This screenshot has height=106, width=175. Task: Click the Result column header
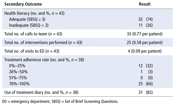(x=145, y=4)
